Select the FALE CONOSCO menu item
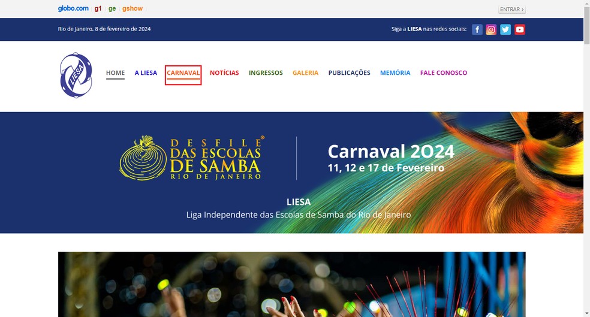This screenshot has height=317, width=590. (444, 73)
